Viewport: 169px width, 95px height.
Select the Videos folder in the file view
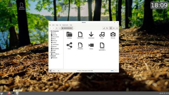pos(91,46)
